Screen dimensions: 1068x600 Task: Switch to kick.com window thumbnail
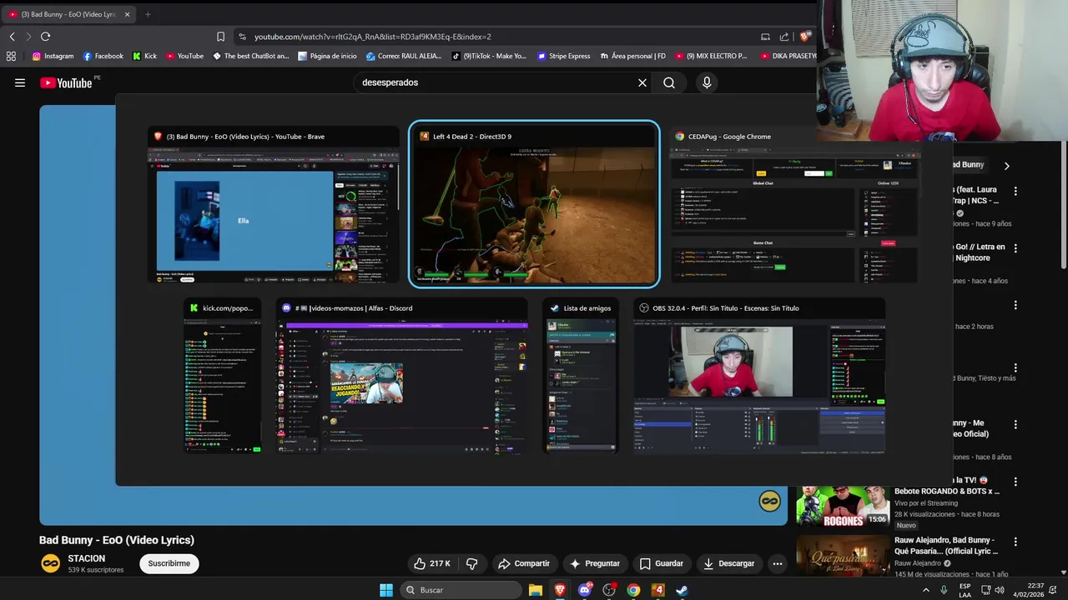223,375
